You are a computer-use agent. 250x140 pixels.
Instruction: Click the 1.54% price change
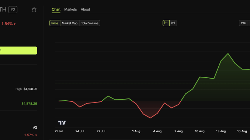[x=8, y=24]
